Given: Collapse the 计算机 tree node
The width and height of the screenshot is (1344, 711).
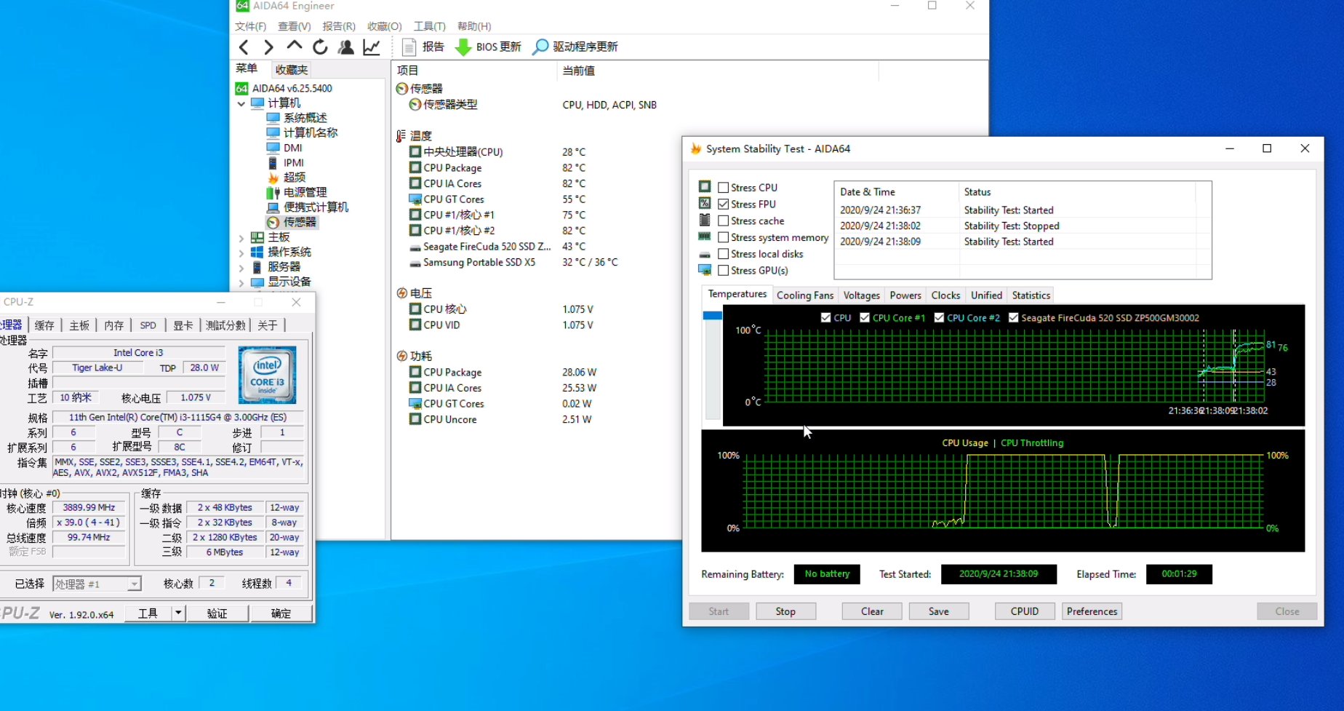Looking at the screenshot, I should tap(241, 103).
